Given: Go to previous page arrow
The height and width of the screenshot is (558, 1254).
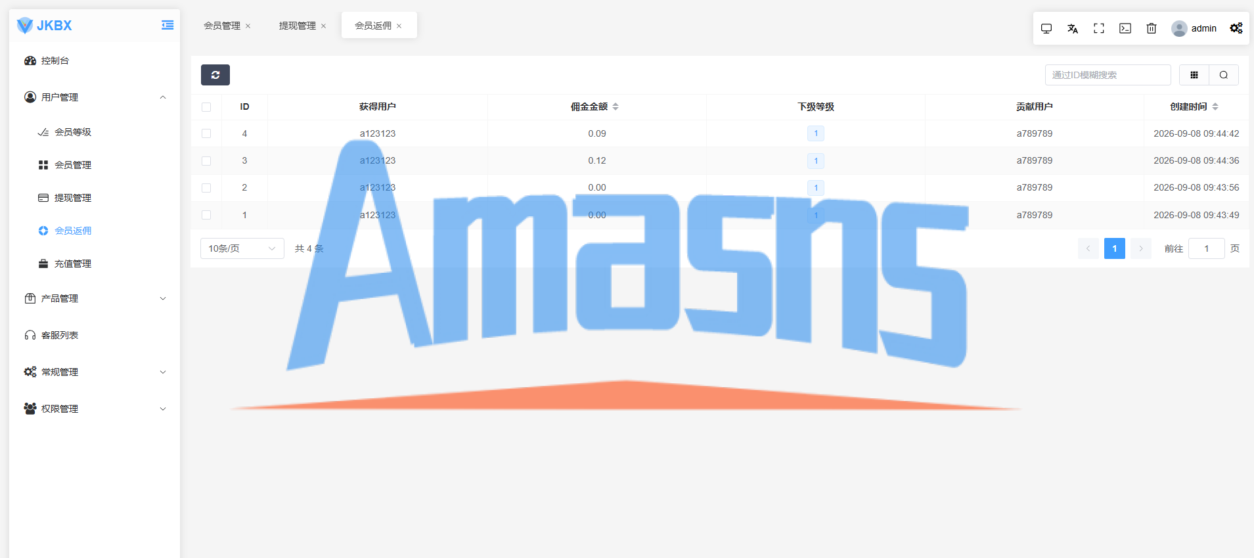Looking at the screenshot, I should click(1088, 248).
